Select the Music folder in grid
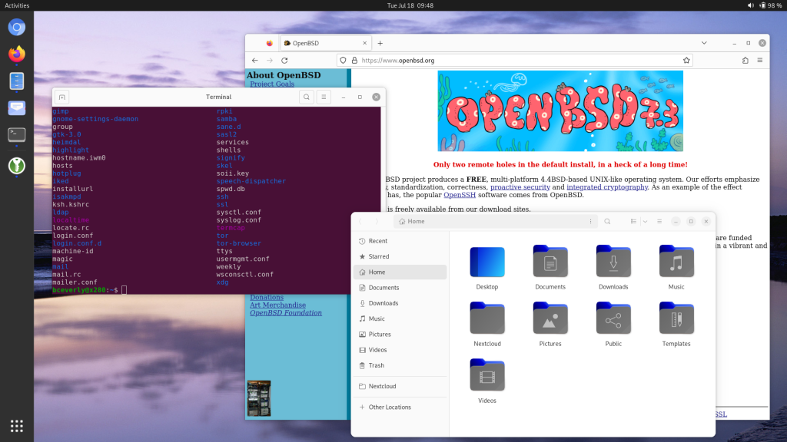The image size is (787, 442). (x=676, y=262)
